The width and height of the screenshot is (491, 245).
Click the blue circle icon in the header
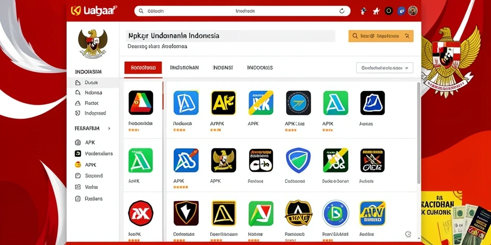401,11
